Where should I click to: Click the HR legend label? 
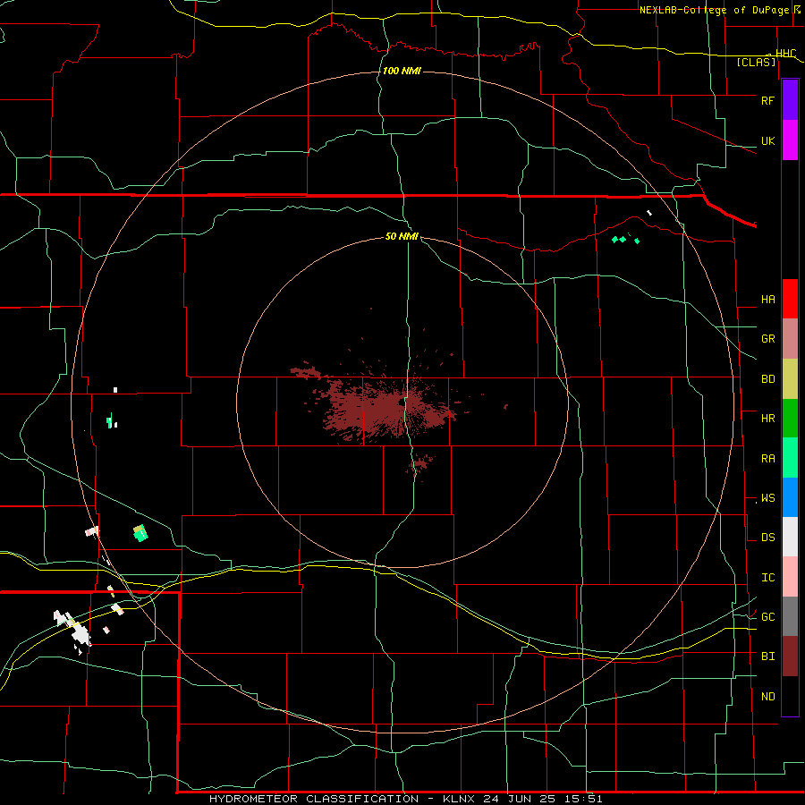(767, 419)
